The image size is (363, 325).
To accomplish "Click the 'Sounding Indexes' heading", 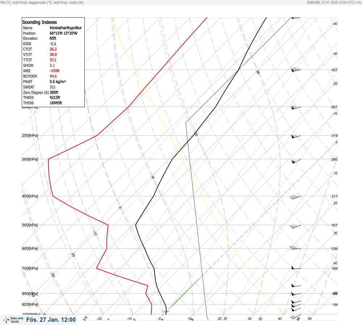I will point(39,22).
